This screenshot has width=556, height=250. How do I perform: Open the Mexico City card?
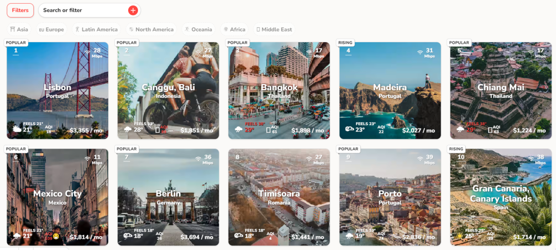(57, 197)
